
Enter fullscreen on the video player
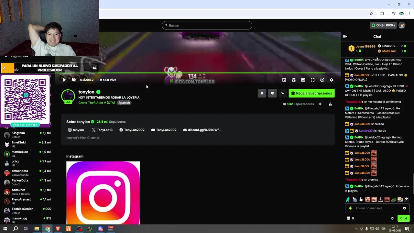pos(312,80)
